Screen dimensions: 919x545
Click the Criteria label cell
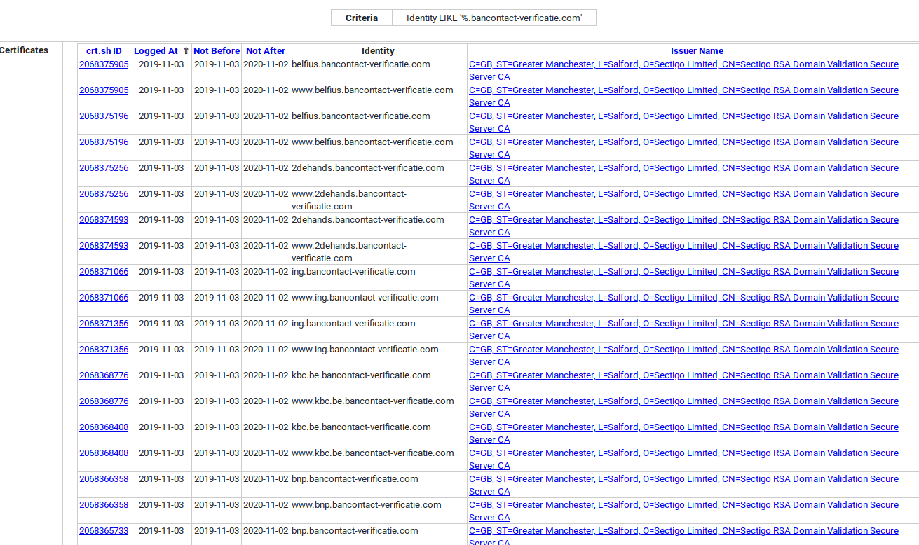coord(362,18)
